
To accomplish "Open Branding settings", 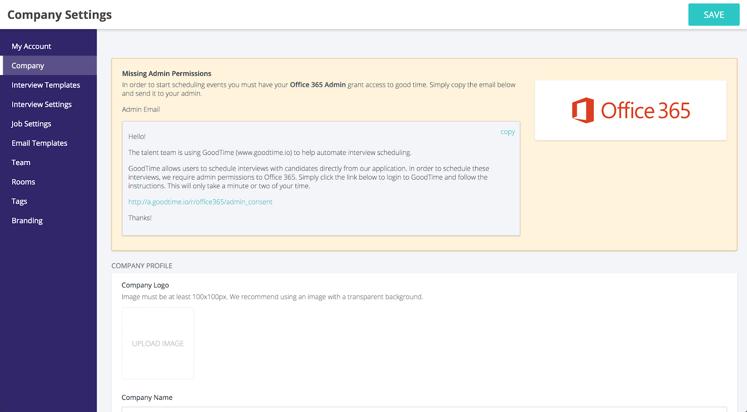I will point(27,221).
